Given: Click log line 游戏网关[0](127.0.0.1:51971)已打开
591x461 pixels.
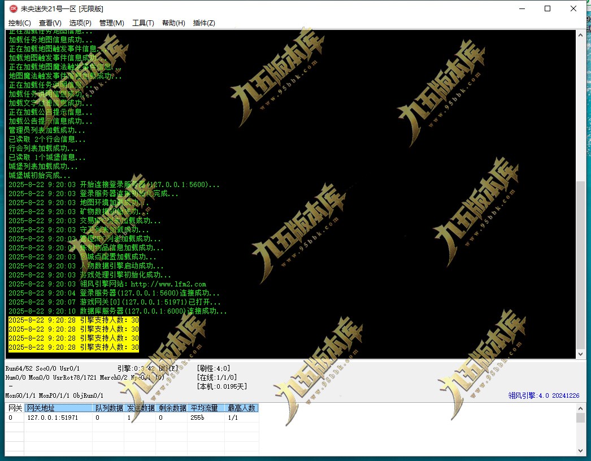Looking at the screenshot, I should pyautogui.click(x=115, y=302).
